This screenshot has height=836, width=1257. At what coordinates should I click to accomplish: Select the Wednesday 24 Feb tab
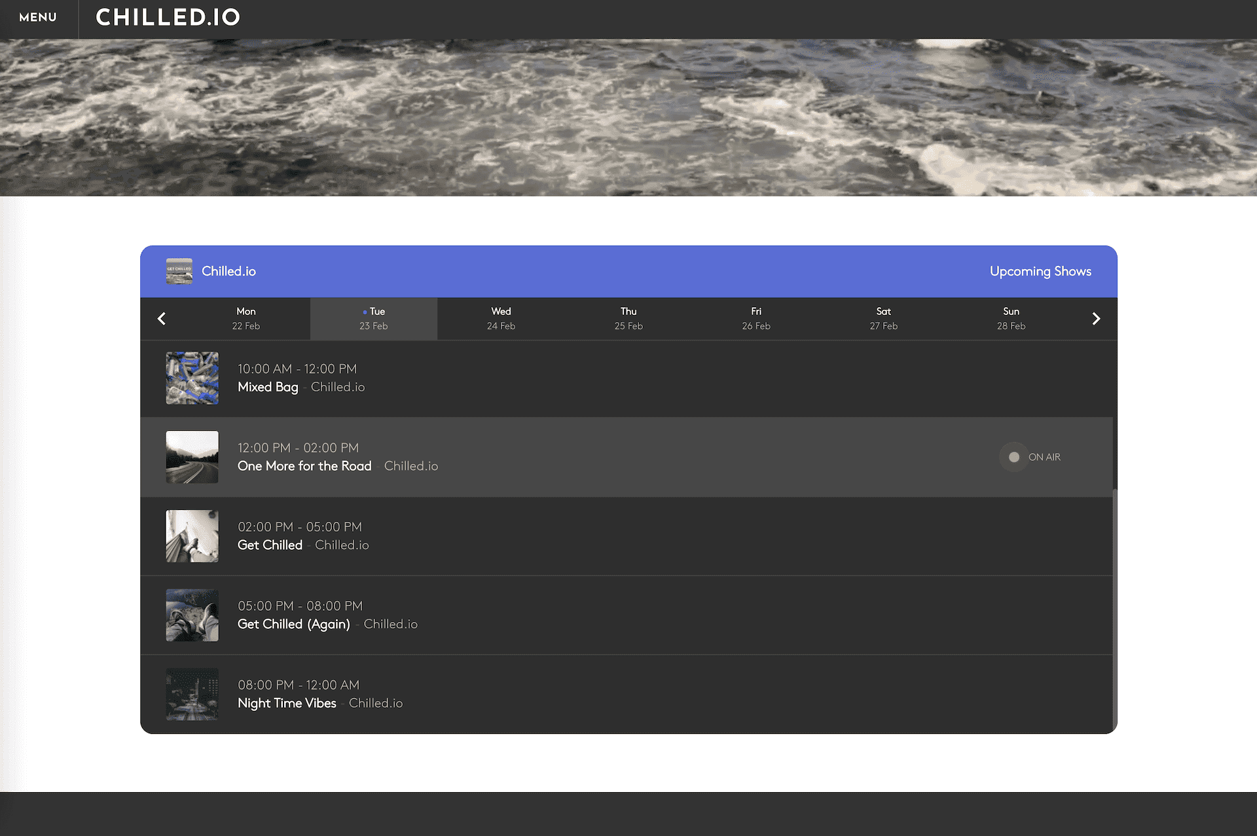pyautogui.click(x=500, y=318)
